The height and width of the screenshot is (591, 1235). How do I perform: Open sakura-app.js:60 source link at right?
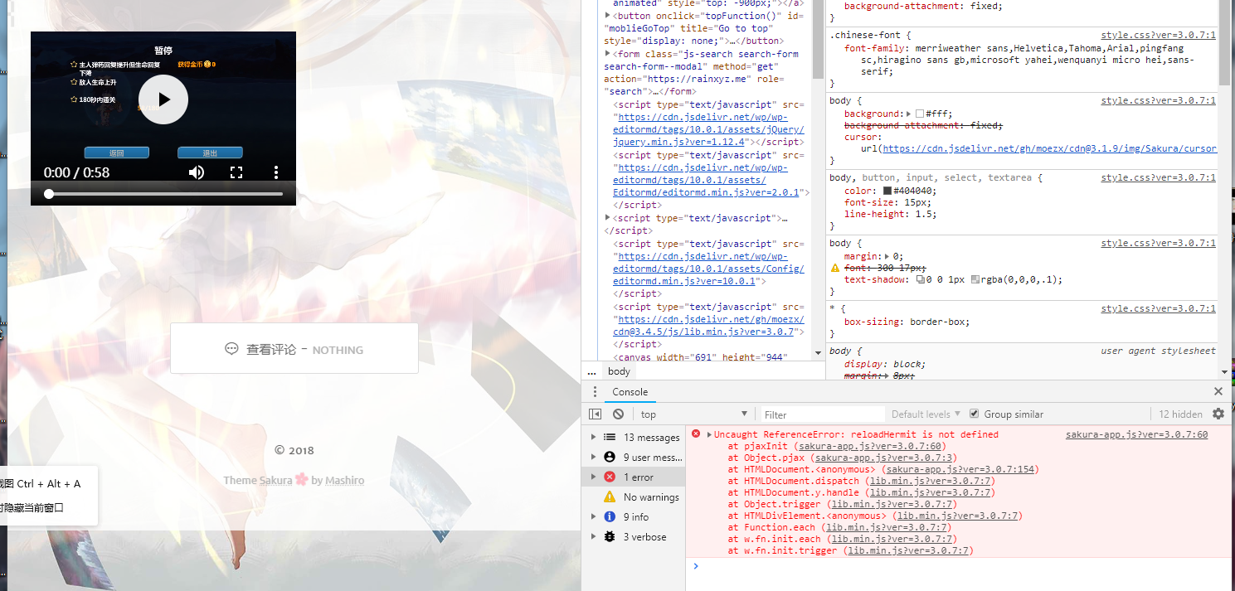click(1136, 434)
